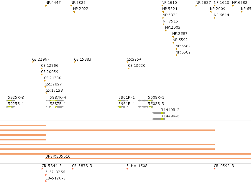
Task: Select the 5961R-1 gene glyph
Action: click(x=123, y=101)
